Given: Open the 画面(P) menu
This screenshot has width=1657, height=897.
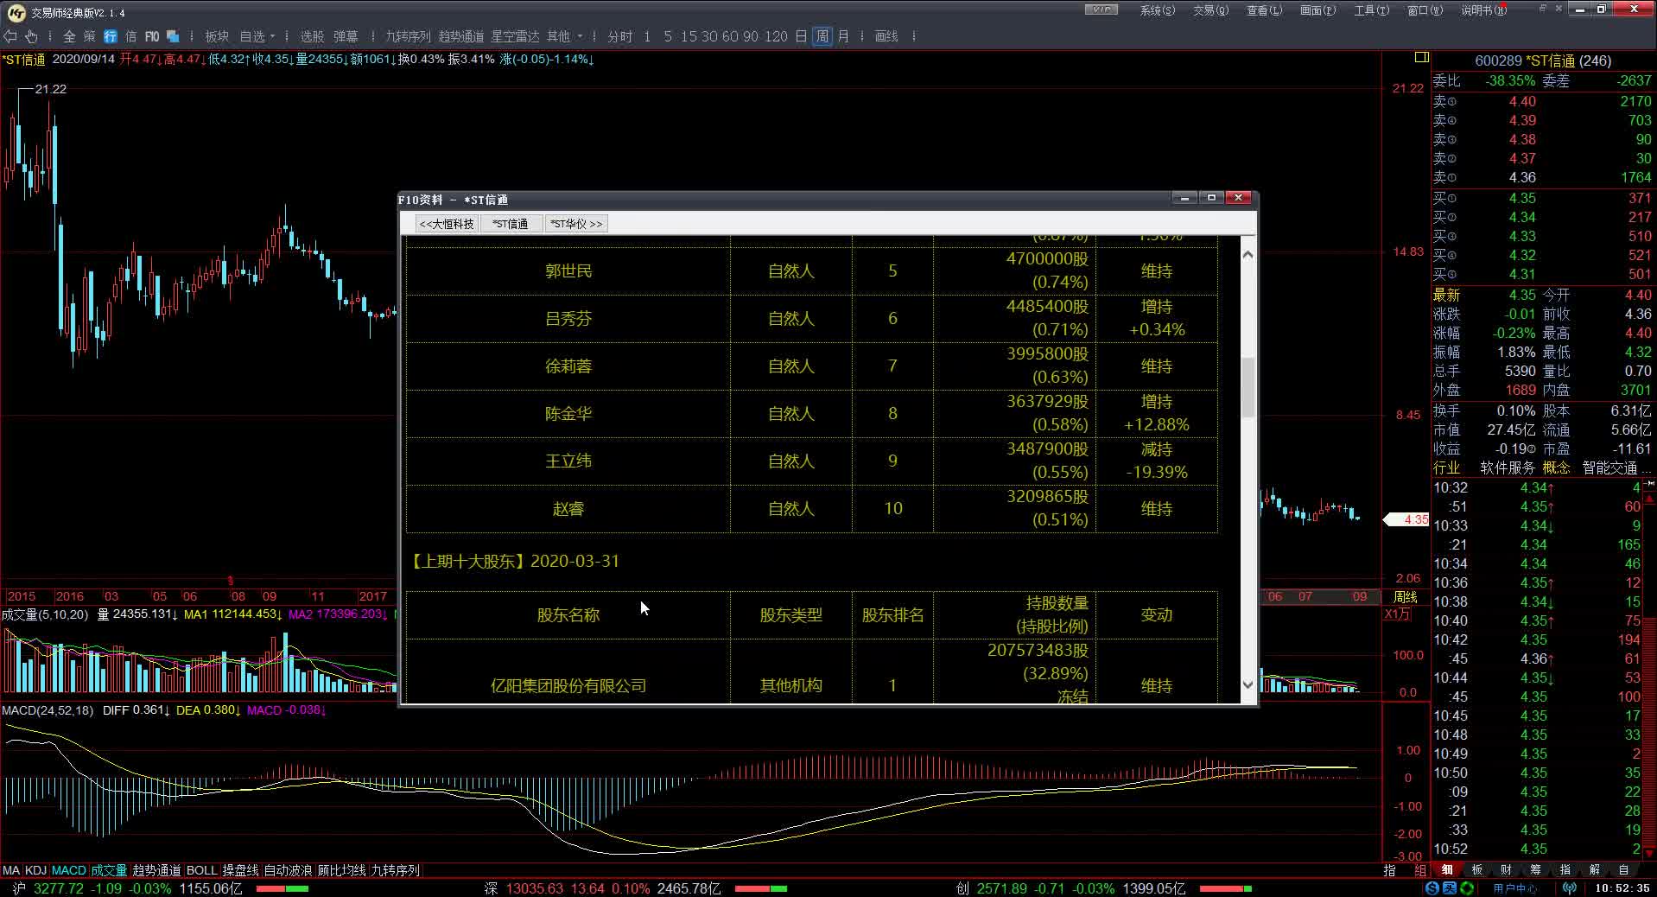Looking at the screenshot, I should tap(1317, 10).
